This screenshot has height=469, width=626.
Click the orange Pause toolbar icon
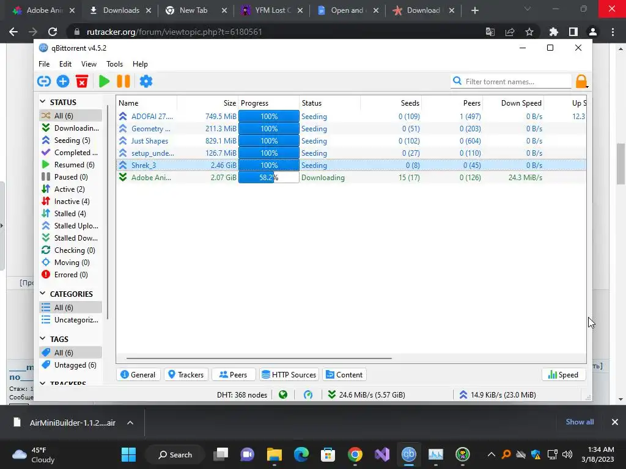point(123,81)
